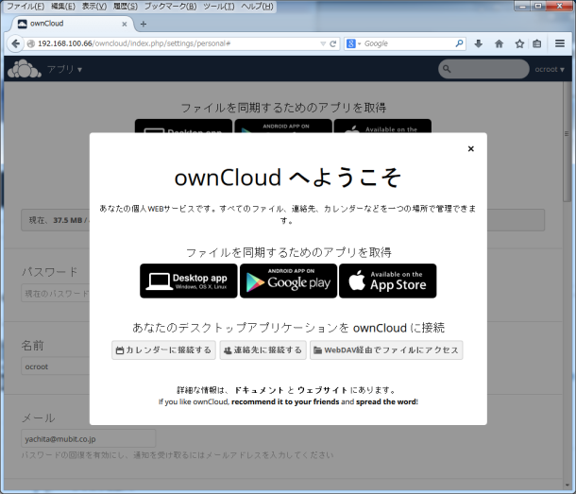Open the Firefox hamburger menu
The height and width of the screenshot is (494, 576).
click(560, 43)
